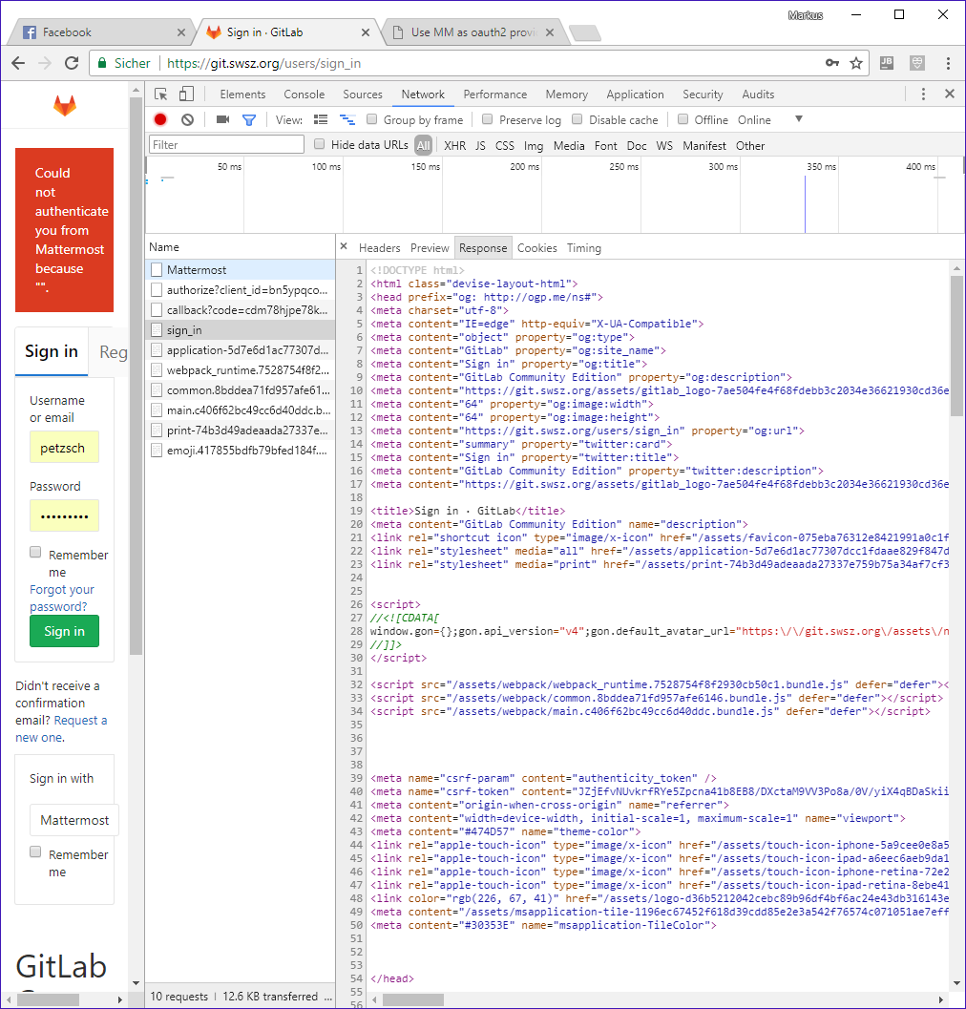Image resolution: width=966 pixels, height=1009 pixels.
Task: Select the Mattermost request row
Action: (x=240, y=269)
